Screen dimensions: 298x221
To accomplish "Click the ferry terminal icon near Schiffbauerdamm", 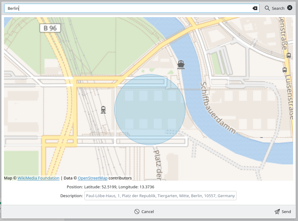I will pos(181,64).
